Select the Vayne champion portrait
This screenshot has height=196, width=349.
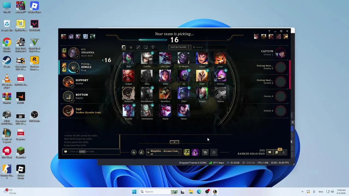click(x=165, y=111)
